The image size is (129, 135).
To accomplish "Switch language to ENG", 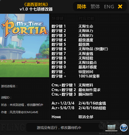I will (109, 7).
